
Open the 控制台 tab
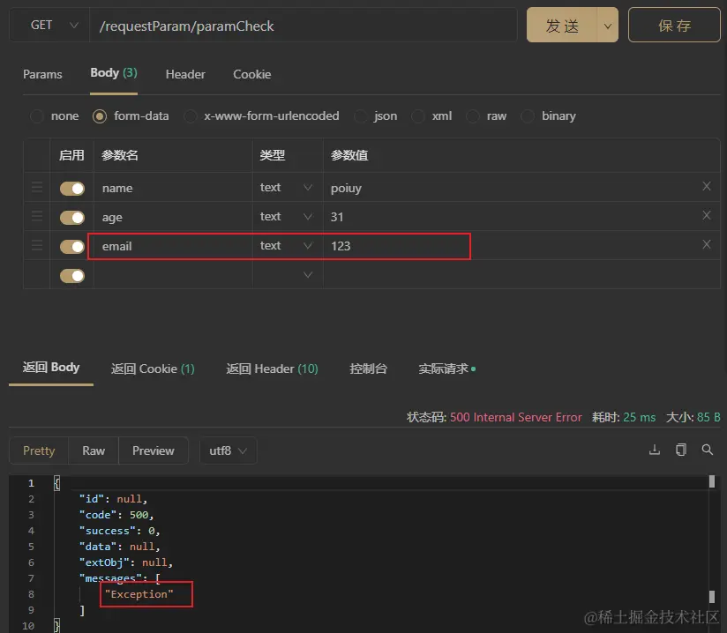pos(368,369)
